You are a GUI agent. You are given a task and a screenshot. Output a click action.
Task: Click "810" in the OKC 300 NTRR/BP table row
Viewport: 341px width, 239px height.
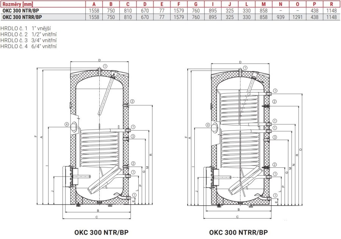128,17
